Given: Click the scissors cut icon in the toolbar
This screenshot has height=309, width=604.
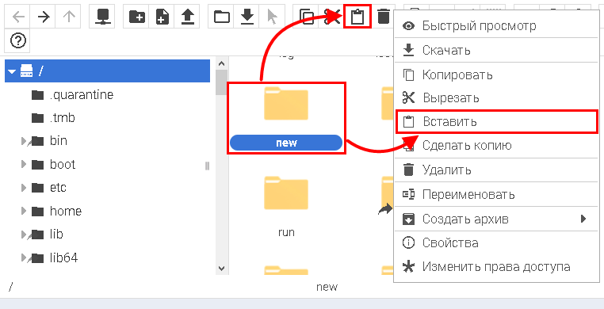Looking at the screenshot, I should [331, 17].
